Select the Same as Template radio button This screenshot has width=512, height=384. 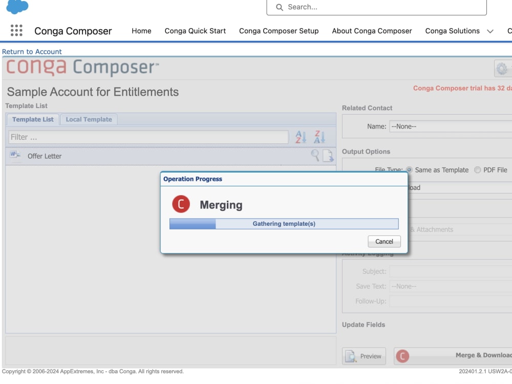(x=409, y=169)
